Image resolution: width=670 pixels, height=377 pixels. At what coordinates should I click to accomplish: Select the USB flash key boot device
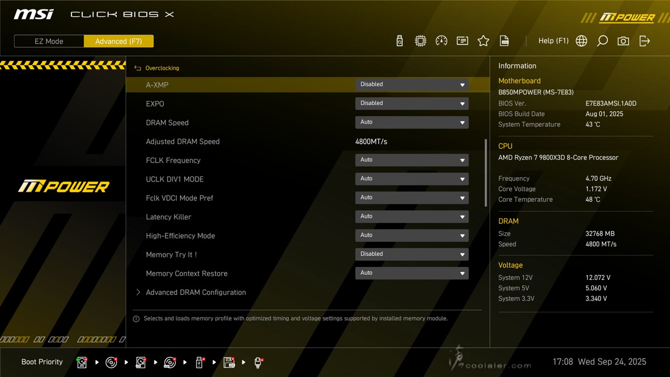pyautogui.click(x=200, y=362)
